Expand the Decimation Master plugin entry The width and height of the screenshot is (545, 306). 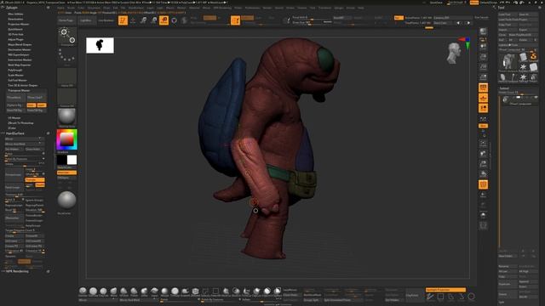(x=19, y=49)
